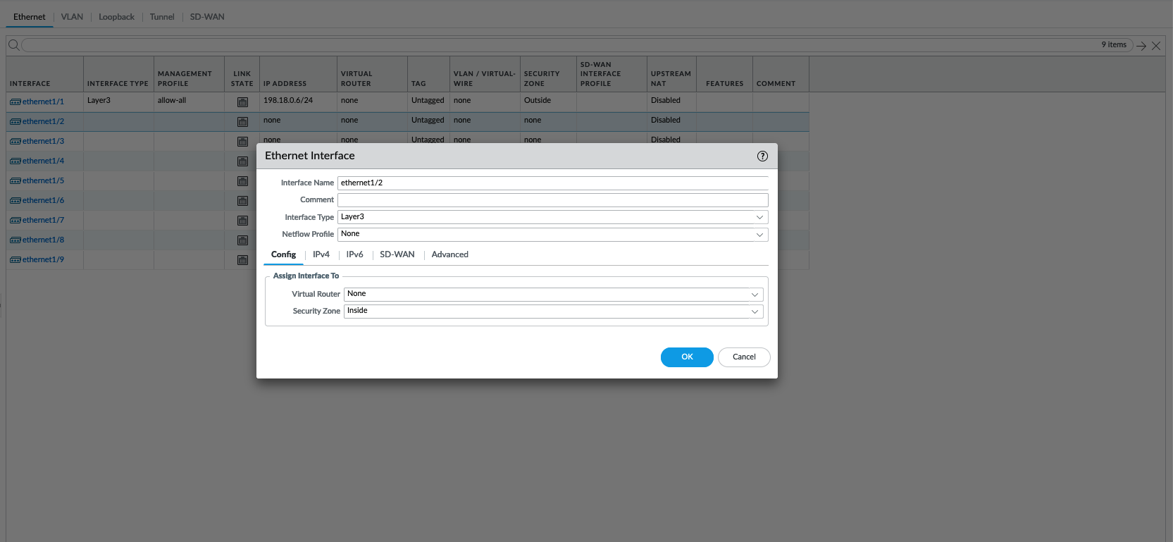Click the link state icon for ethernet1/5
Image resolution: width=1173 pixels, height=542 pixels.
pyautogui.click(x=242, y=181)
